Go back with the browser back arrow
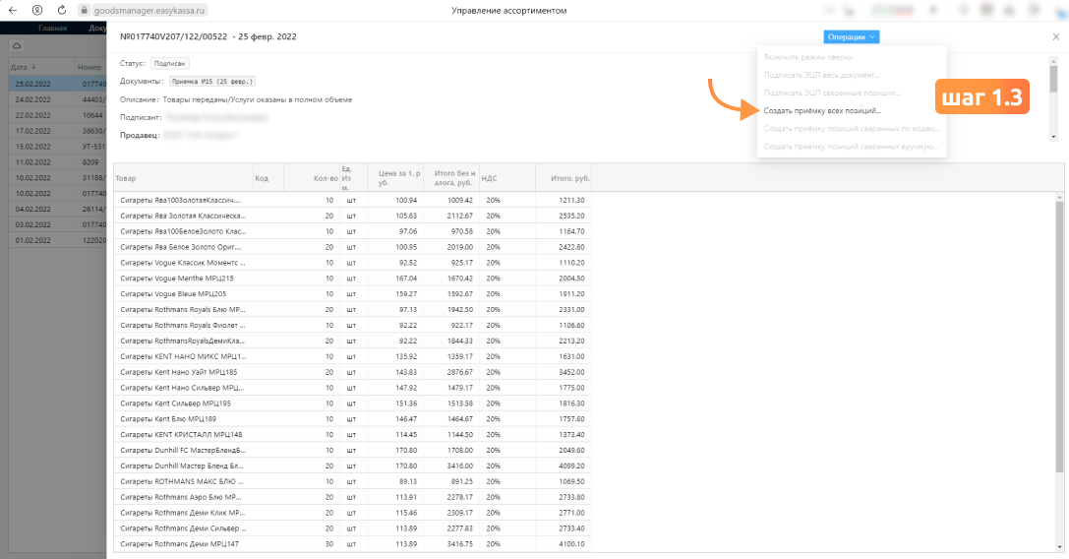 12,10
